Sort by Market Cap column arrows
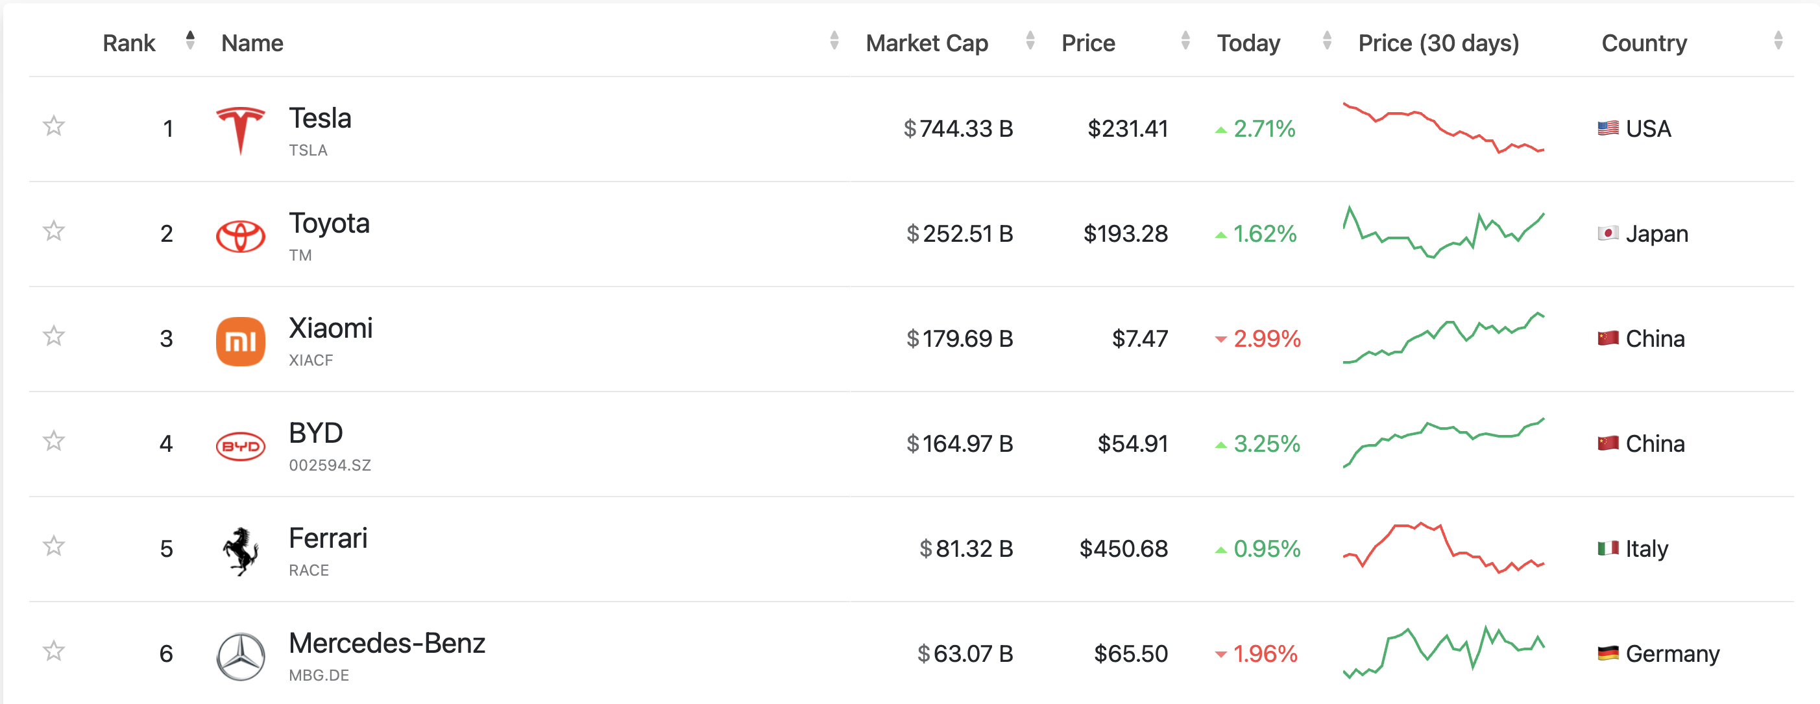 coord(1030,40)
